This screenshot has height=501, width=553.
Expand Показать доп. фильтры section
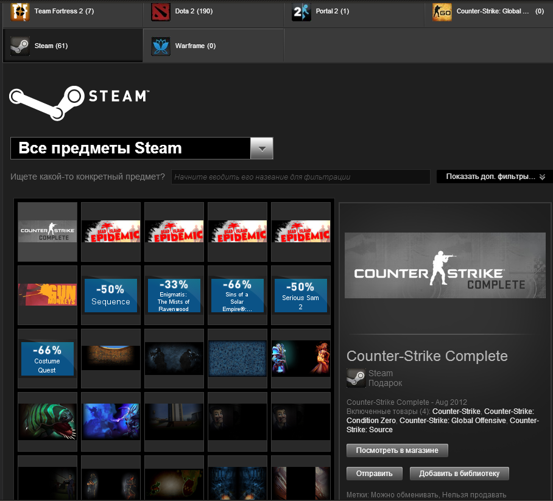click(x=495, y=177)
